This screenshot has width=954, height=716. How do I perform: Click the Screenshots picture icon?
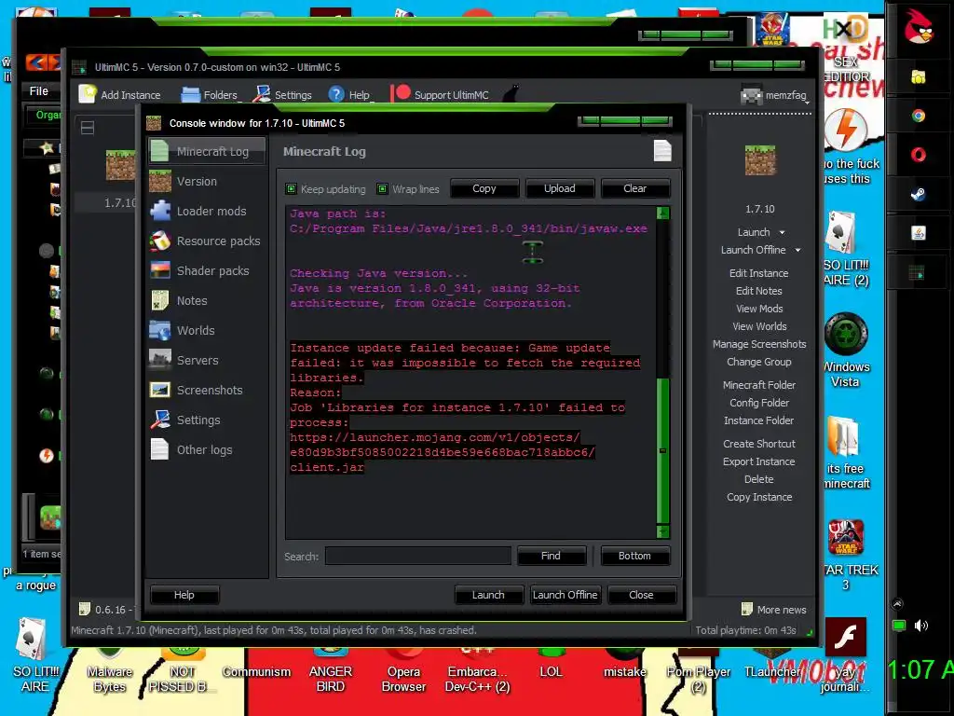(x=160, y=391)
